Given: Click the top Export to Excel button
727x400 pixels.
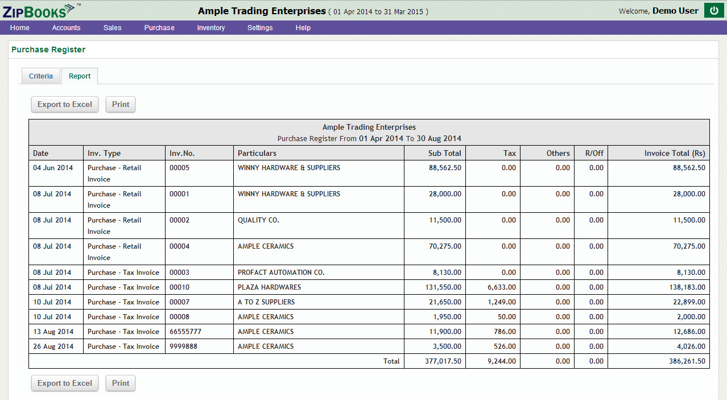Looking at the screenshot, I should pyautogui.click(x=65, y=105).
